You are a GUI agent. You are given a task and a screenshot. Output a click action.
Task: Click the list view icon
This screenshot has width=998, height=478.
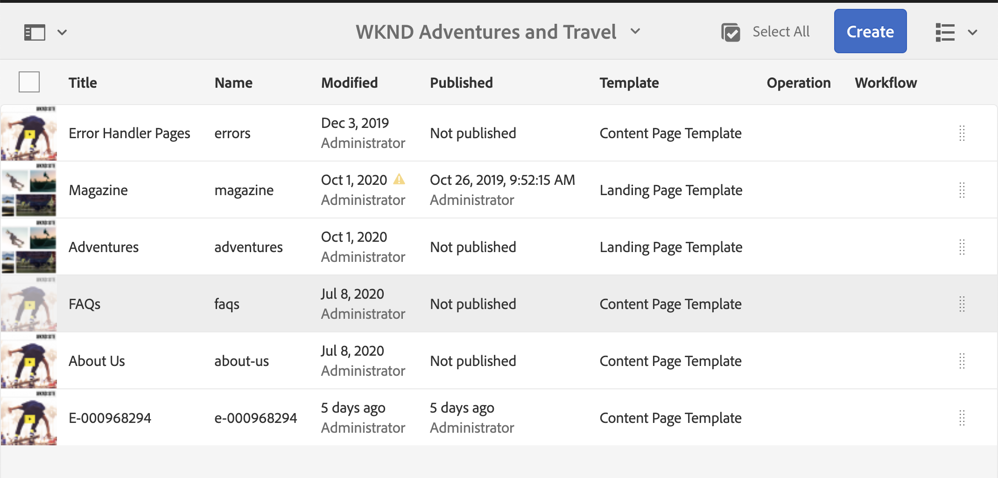(945, 32)
